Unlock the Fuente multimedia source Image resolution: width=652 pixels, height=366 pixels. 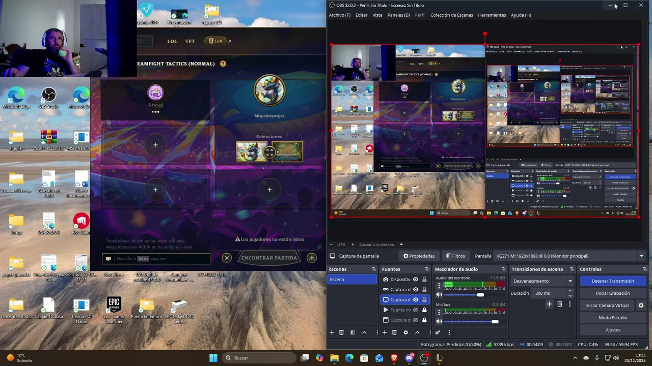click(x=424, y=310)
